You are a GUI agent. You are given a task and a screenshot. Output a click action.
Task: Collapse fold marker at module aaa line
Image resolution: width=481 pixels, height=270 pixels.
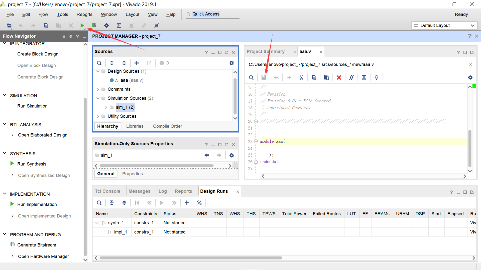(x=256, y=141)
